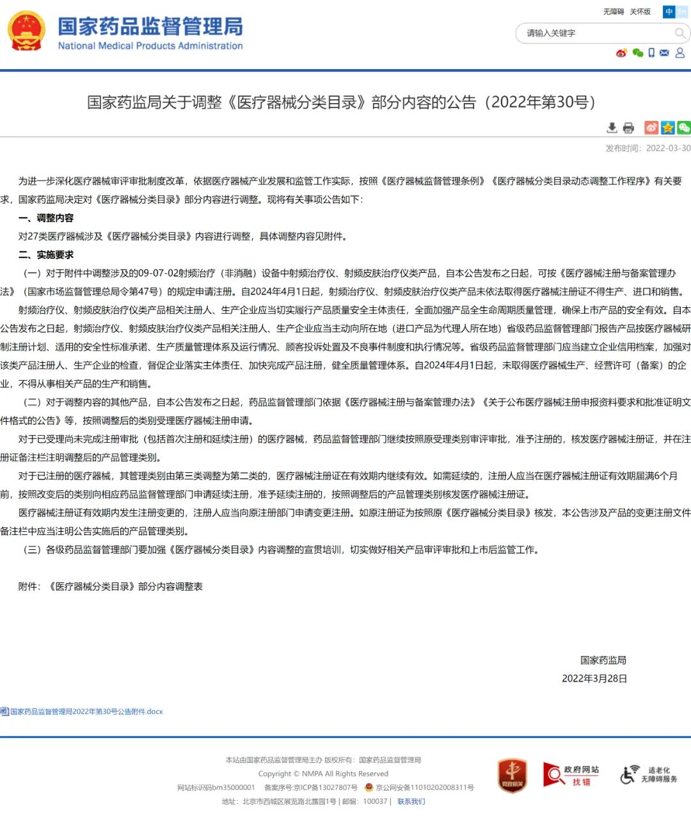Share the article to QQ Zone star icon
This screenshot has height=825, width=691.
[668, 128]
